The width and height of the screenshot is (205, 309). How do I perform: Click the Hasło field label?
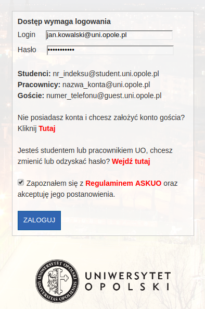27,50
